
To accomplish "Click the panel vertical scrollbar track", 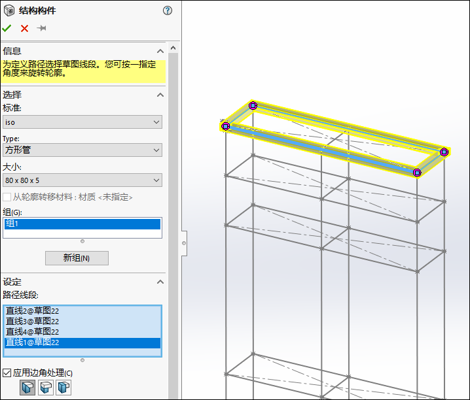I will [x=173, y=226].
